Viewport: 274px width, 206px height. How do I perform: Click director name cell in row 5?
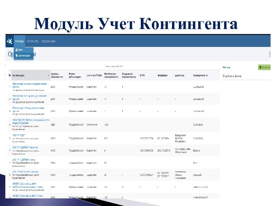[x=180, y=138]
